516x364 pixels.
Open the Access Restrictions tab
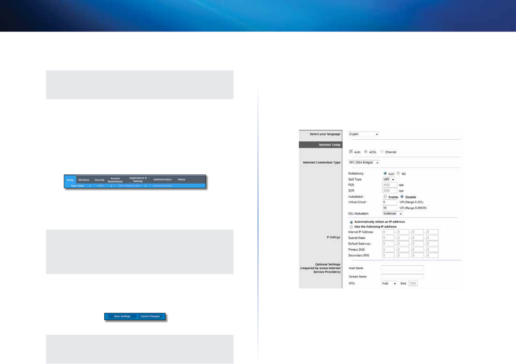115,180
